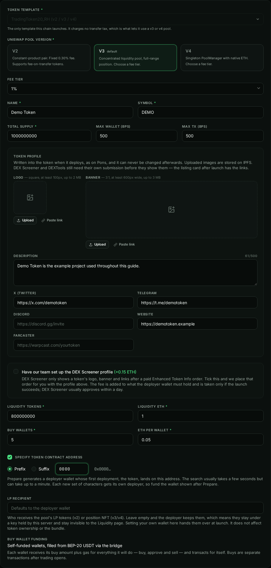
Task: Click the Max TX (BPS) field
Action: 223,136
